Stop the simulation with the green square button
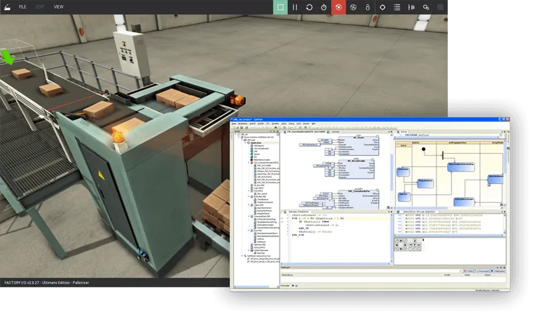Image resolution: width=533 pixels, height=316 pixels. click(x=280, y=7)
